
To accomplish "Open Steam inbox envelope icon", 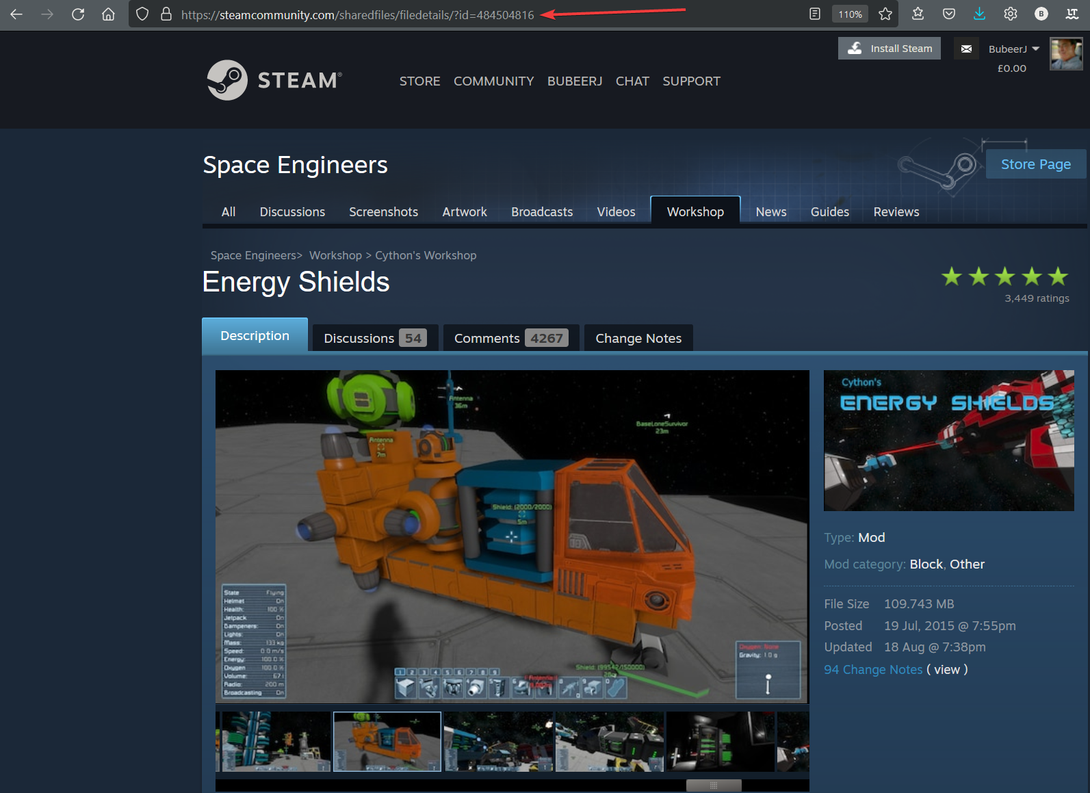I will tap(966, 49).
